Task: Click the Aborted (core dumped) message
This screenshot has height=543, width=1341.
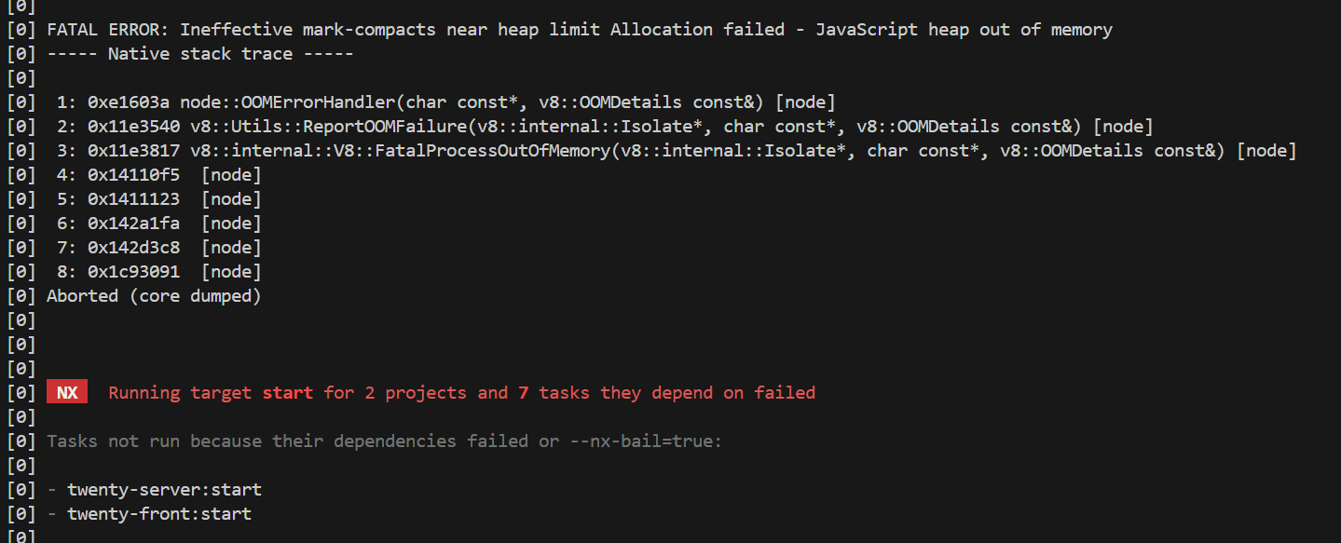Action: pos(154,296)
